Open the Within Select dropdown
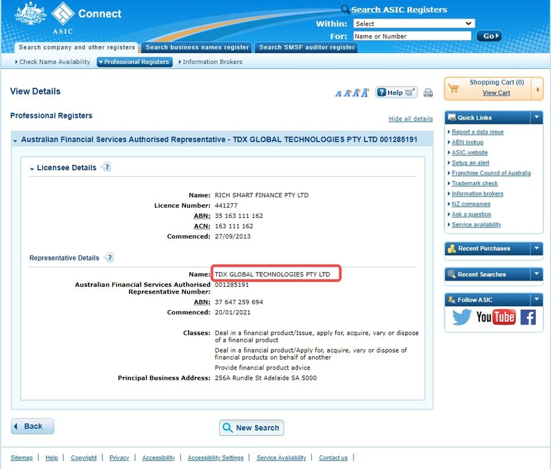Image resolution: width=551 pixels, height=469 pixels. pos(414,23)
